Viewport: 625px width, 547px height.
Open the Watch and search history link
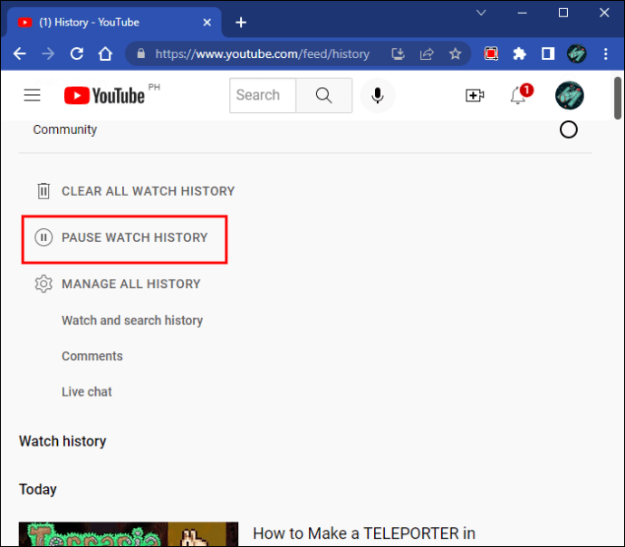(132, 321)
